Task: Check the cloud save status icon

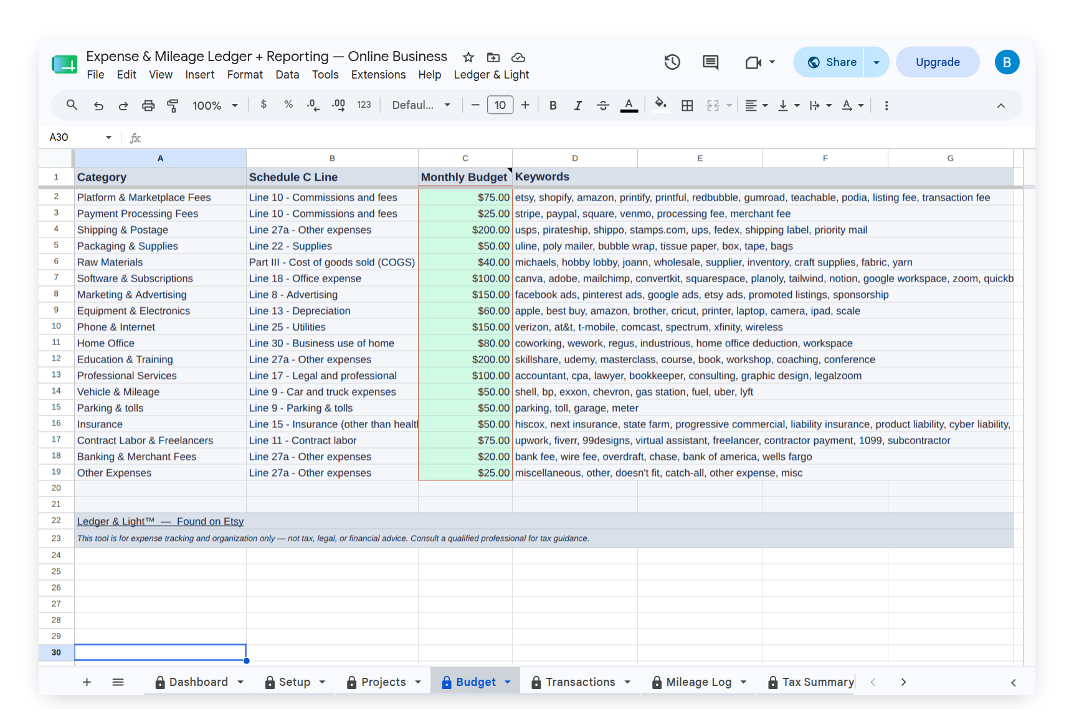Action: [518, 57]
